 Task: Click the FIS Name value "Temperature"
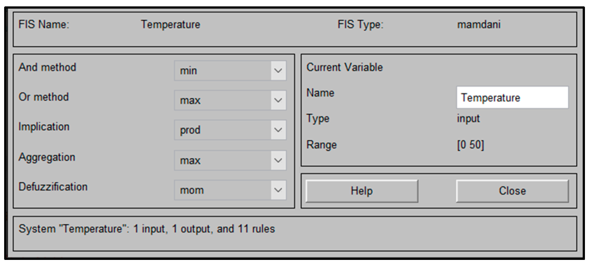170,25
